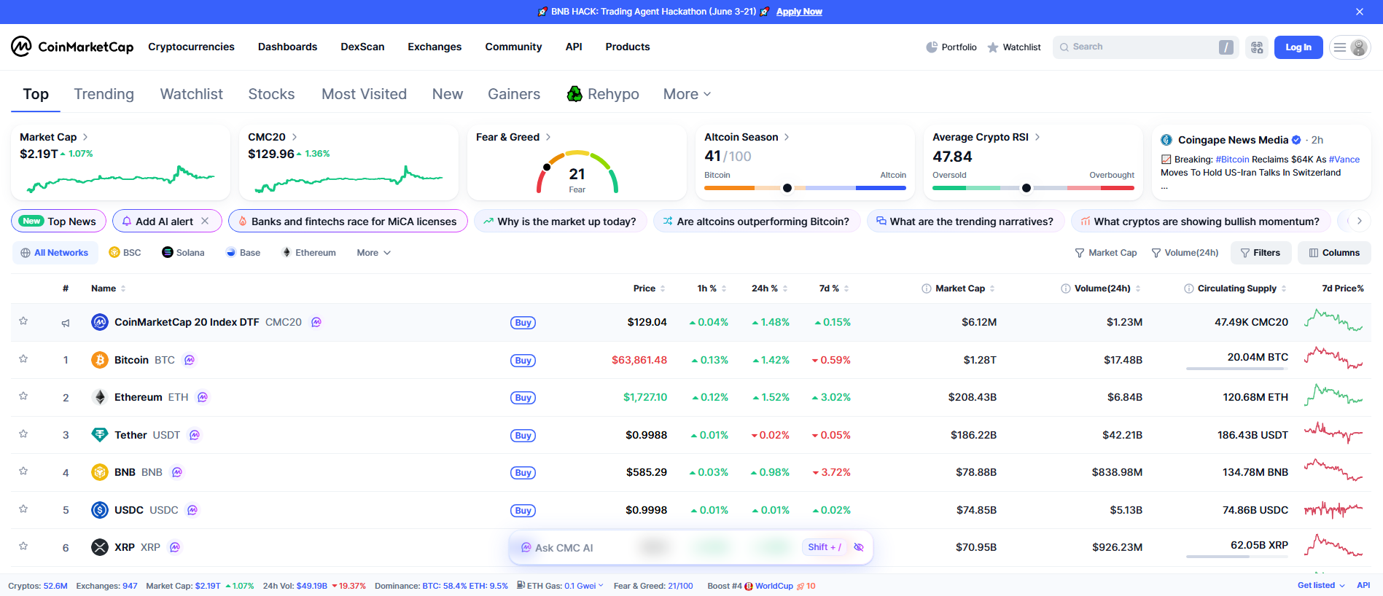Open the Volume(24h) filter dropdown
The width and height of the screenshot is (1383, 596).
(x=1185, y=253)
